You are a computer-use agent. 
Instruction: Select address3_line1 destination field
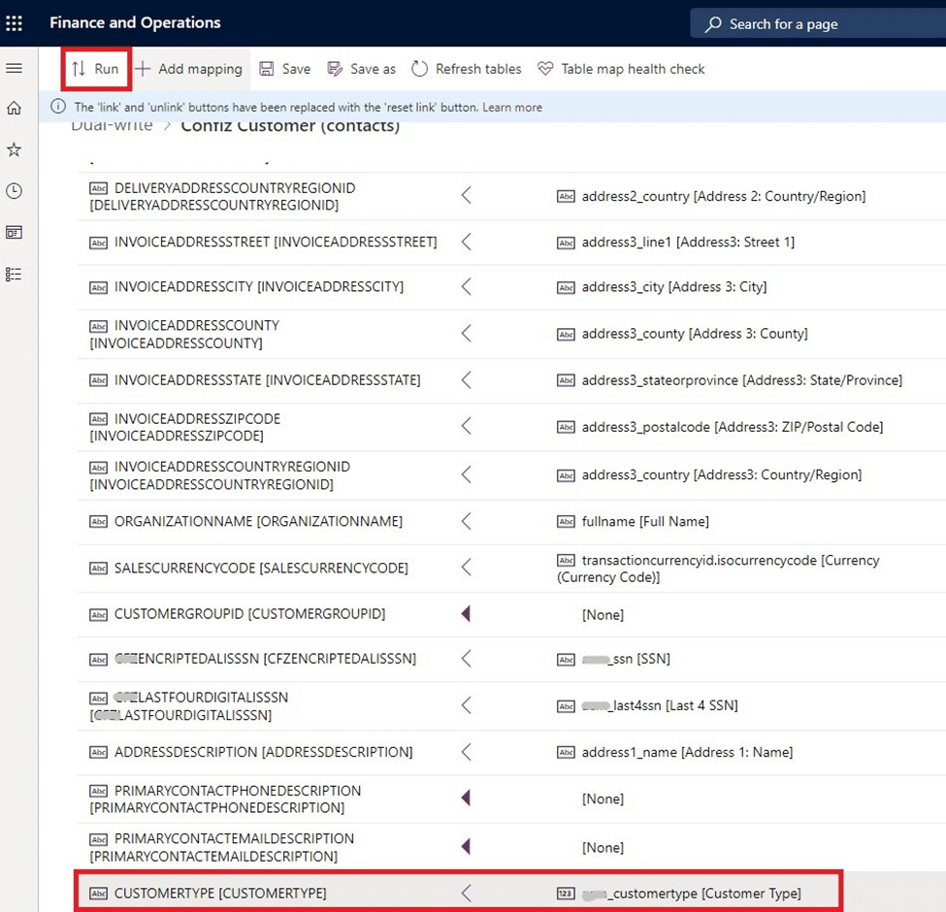[x=675, y=243]
